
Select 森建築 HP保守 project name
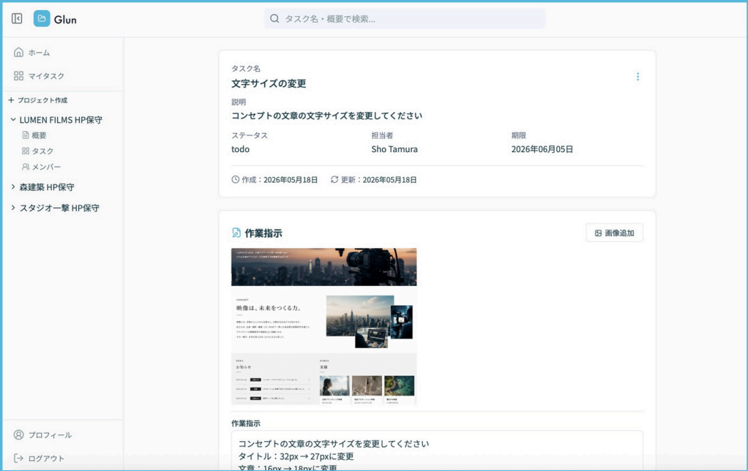[47, 187]
